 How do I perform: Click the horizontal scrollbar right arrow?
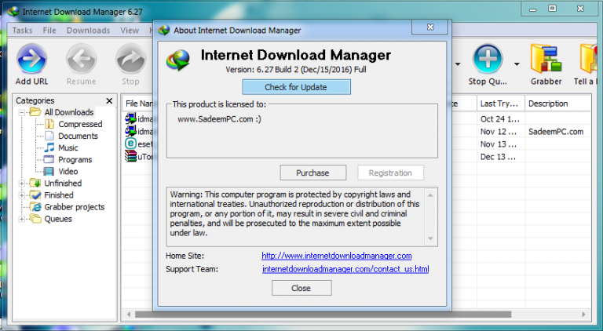(584, 315)
